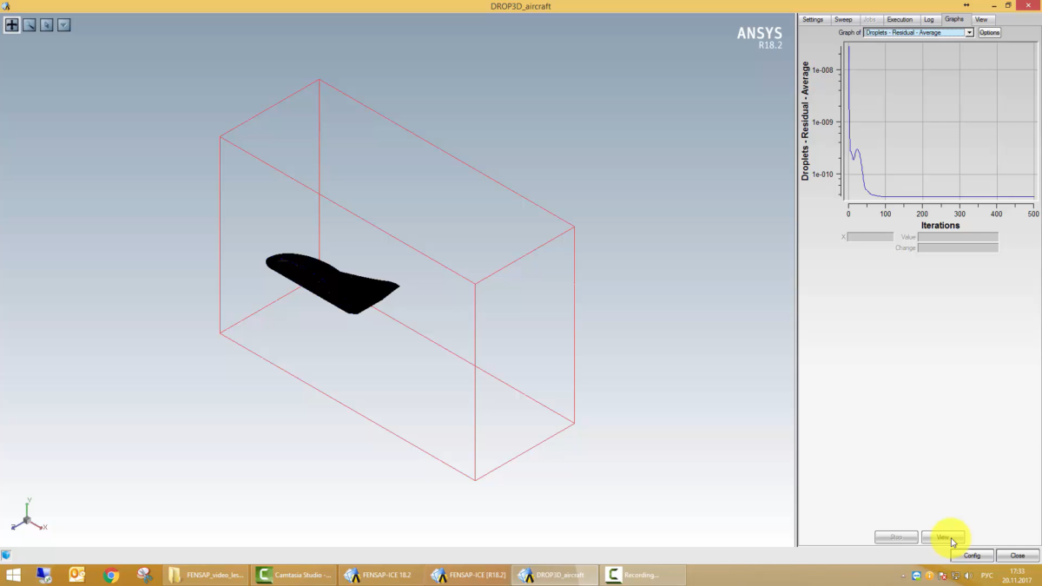Switch to the Settings tab

coord(813,19)
